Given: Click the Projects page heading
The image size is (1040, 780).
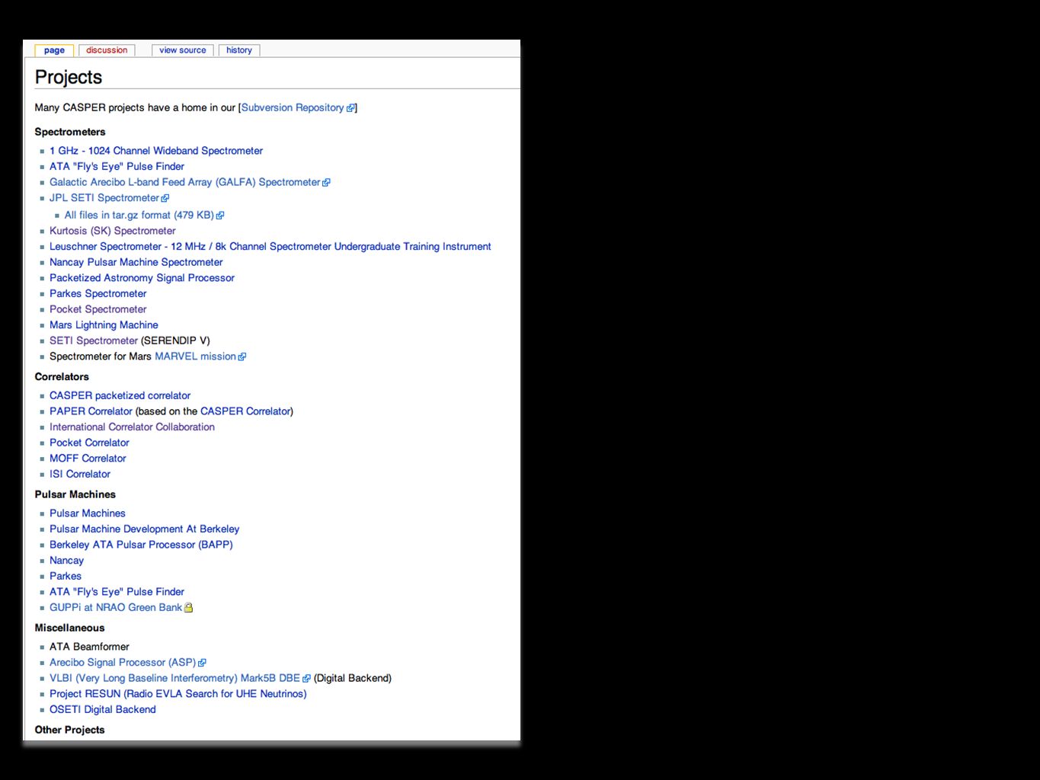Looking at the screenshot, I should [x=69, y=77].
